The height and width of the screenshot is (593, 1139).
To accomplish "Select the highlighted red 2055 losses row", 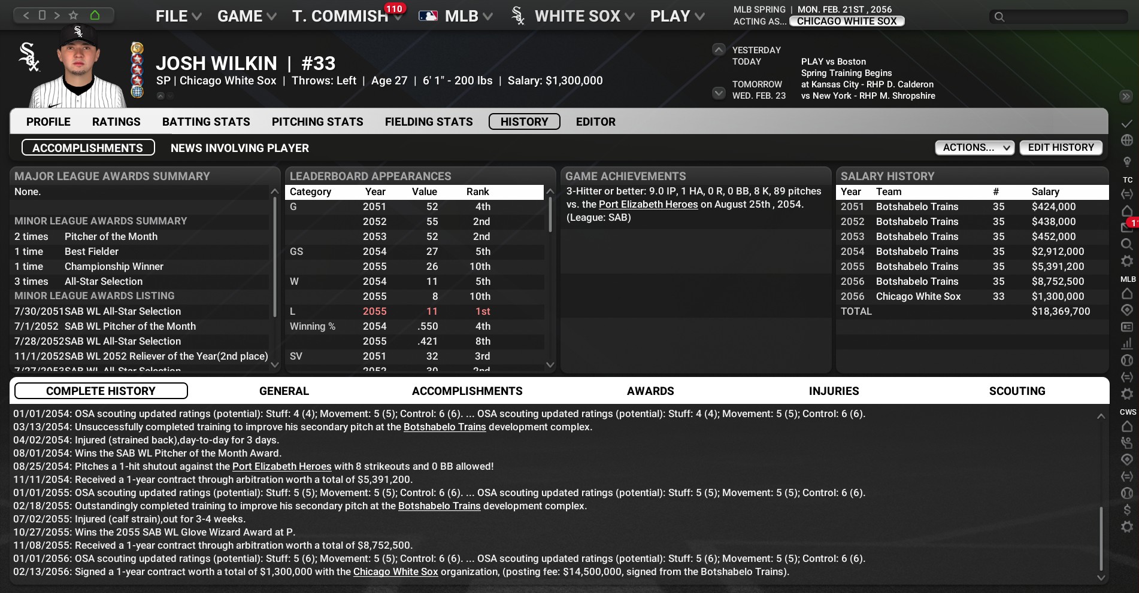I will [415, 311].
